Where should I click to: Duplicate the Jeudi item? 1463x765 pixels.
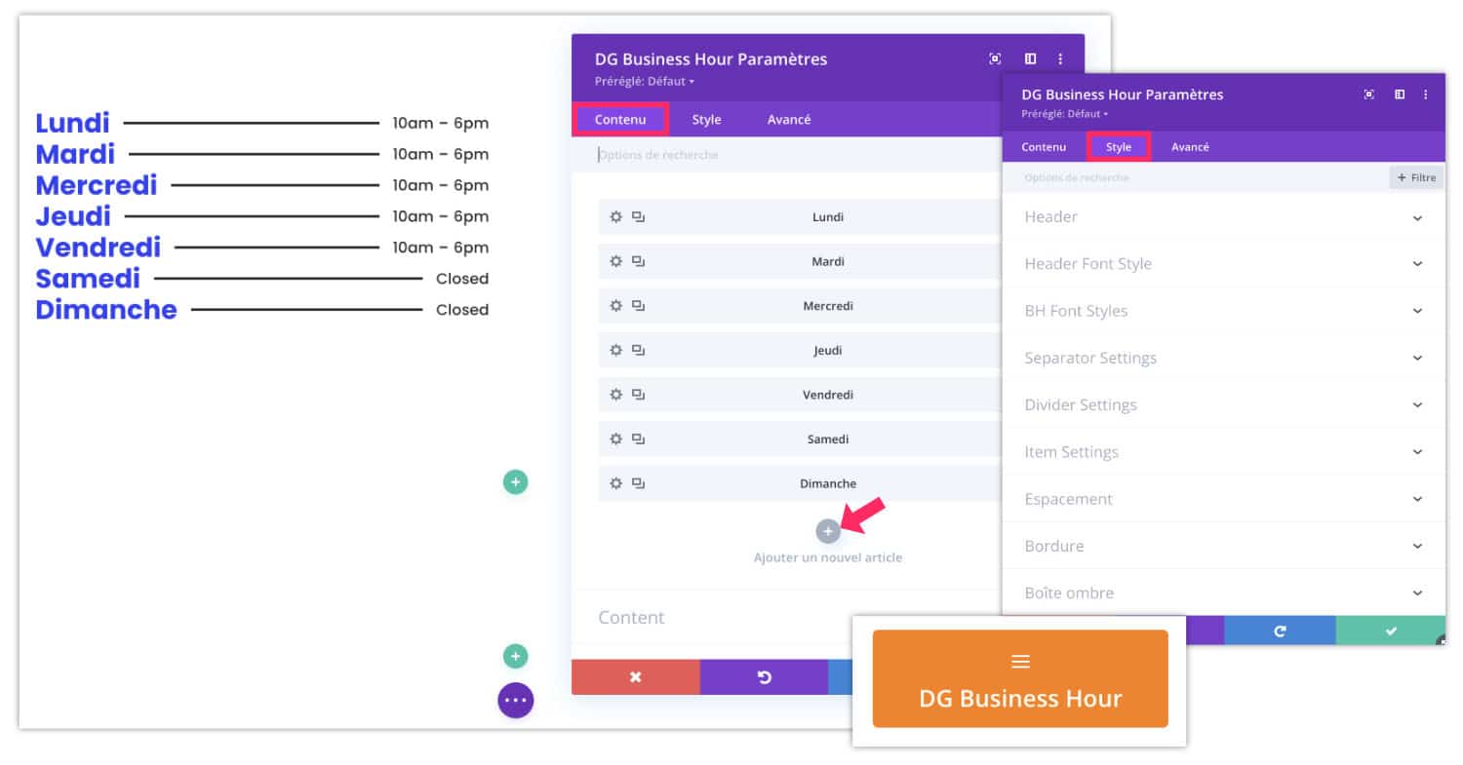tap(639, 350)
